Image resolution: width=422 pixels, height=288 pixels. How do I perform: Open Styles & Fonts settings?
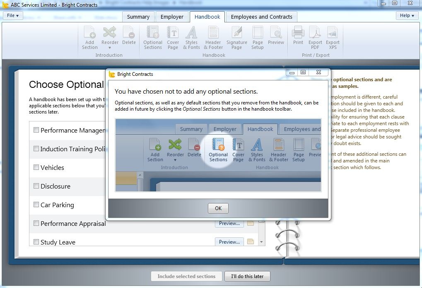click(191, 37)
